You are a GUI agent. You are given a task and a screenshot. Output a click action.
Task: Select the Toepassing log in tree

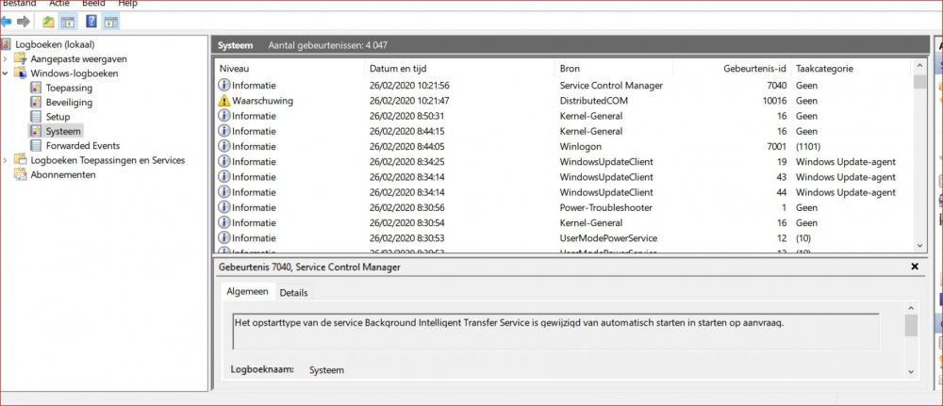(x=69, y=88)
